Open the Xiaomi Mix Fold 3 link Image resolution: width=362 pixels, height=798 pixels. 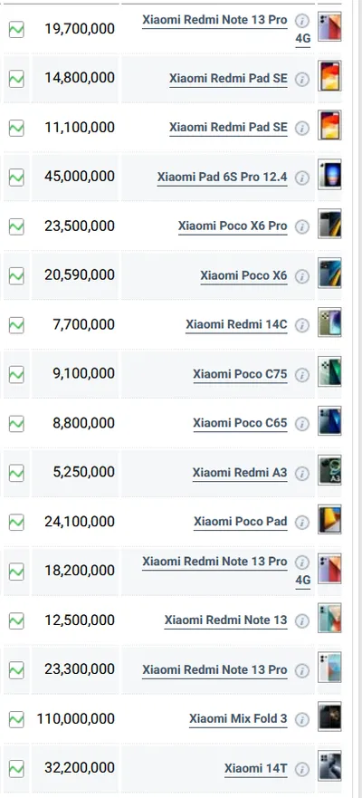(238, 718)
